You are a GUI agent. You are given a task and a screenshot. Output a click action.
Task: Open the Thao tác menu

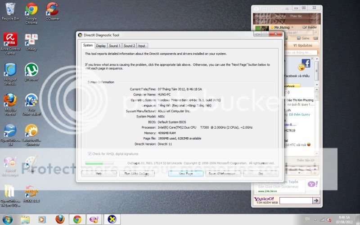click(x=296, y=16)
